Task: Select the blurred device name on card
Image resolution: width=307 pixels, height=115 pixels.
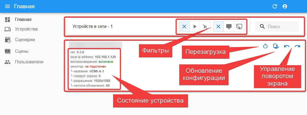Action: 95,45
